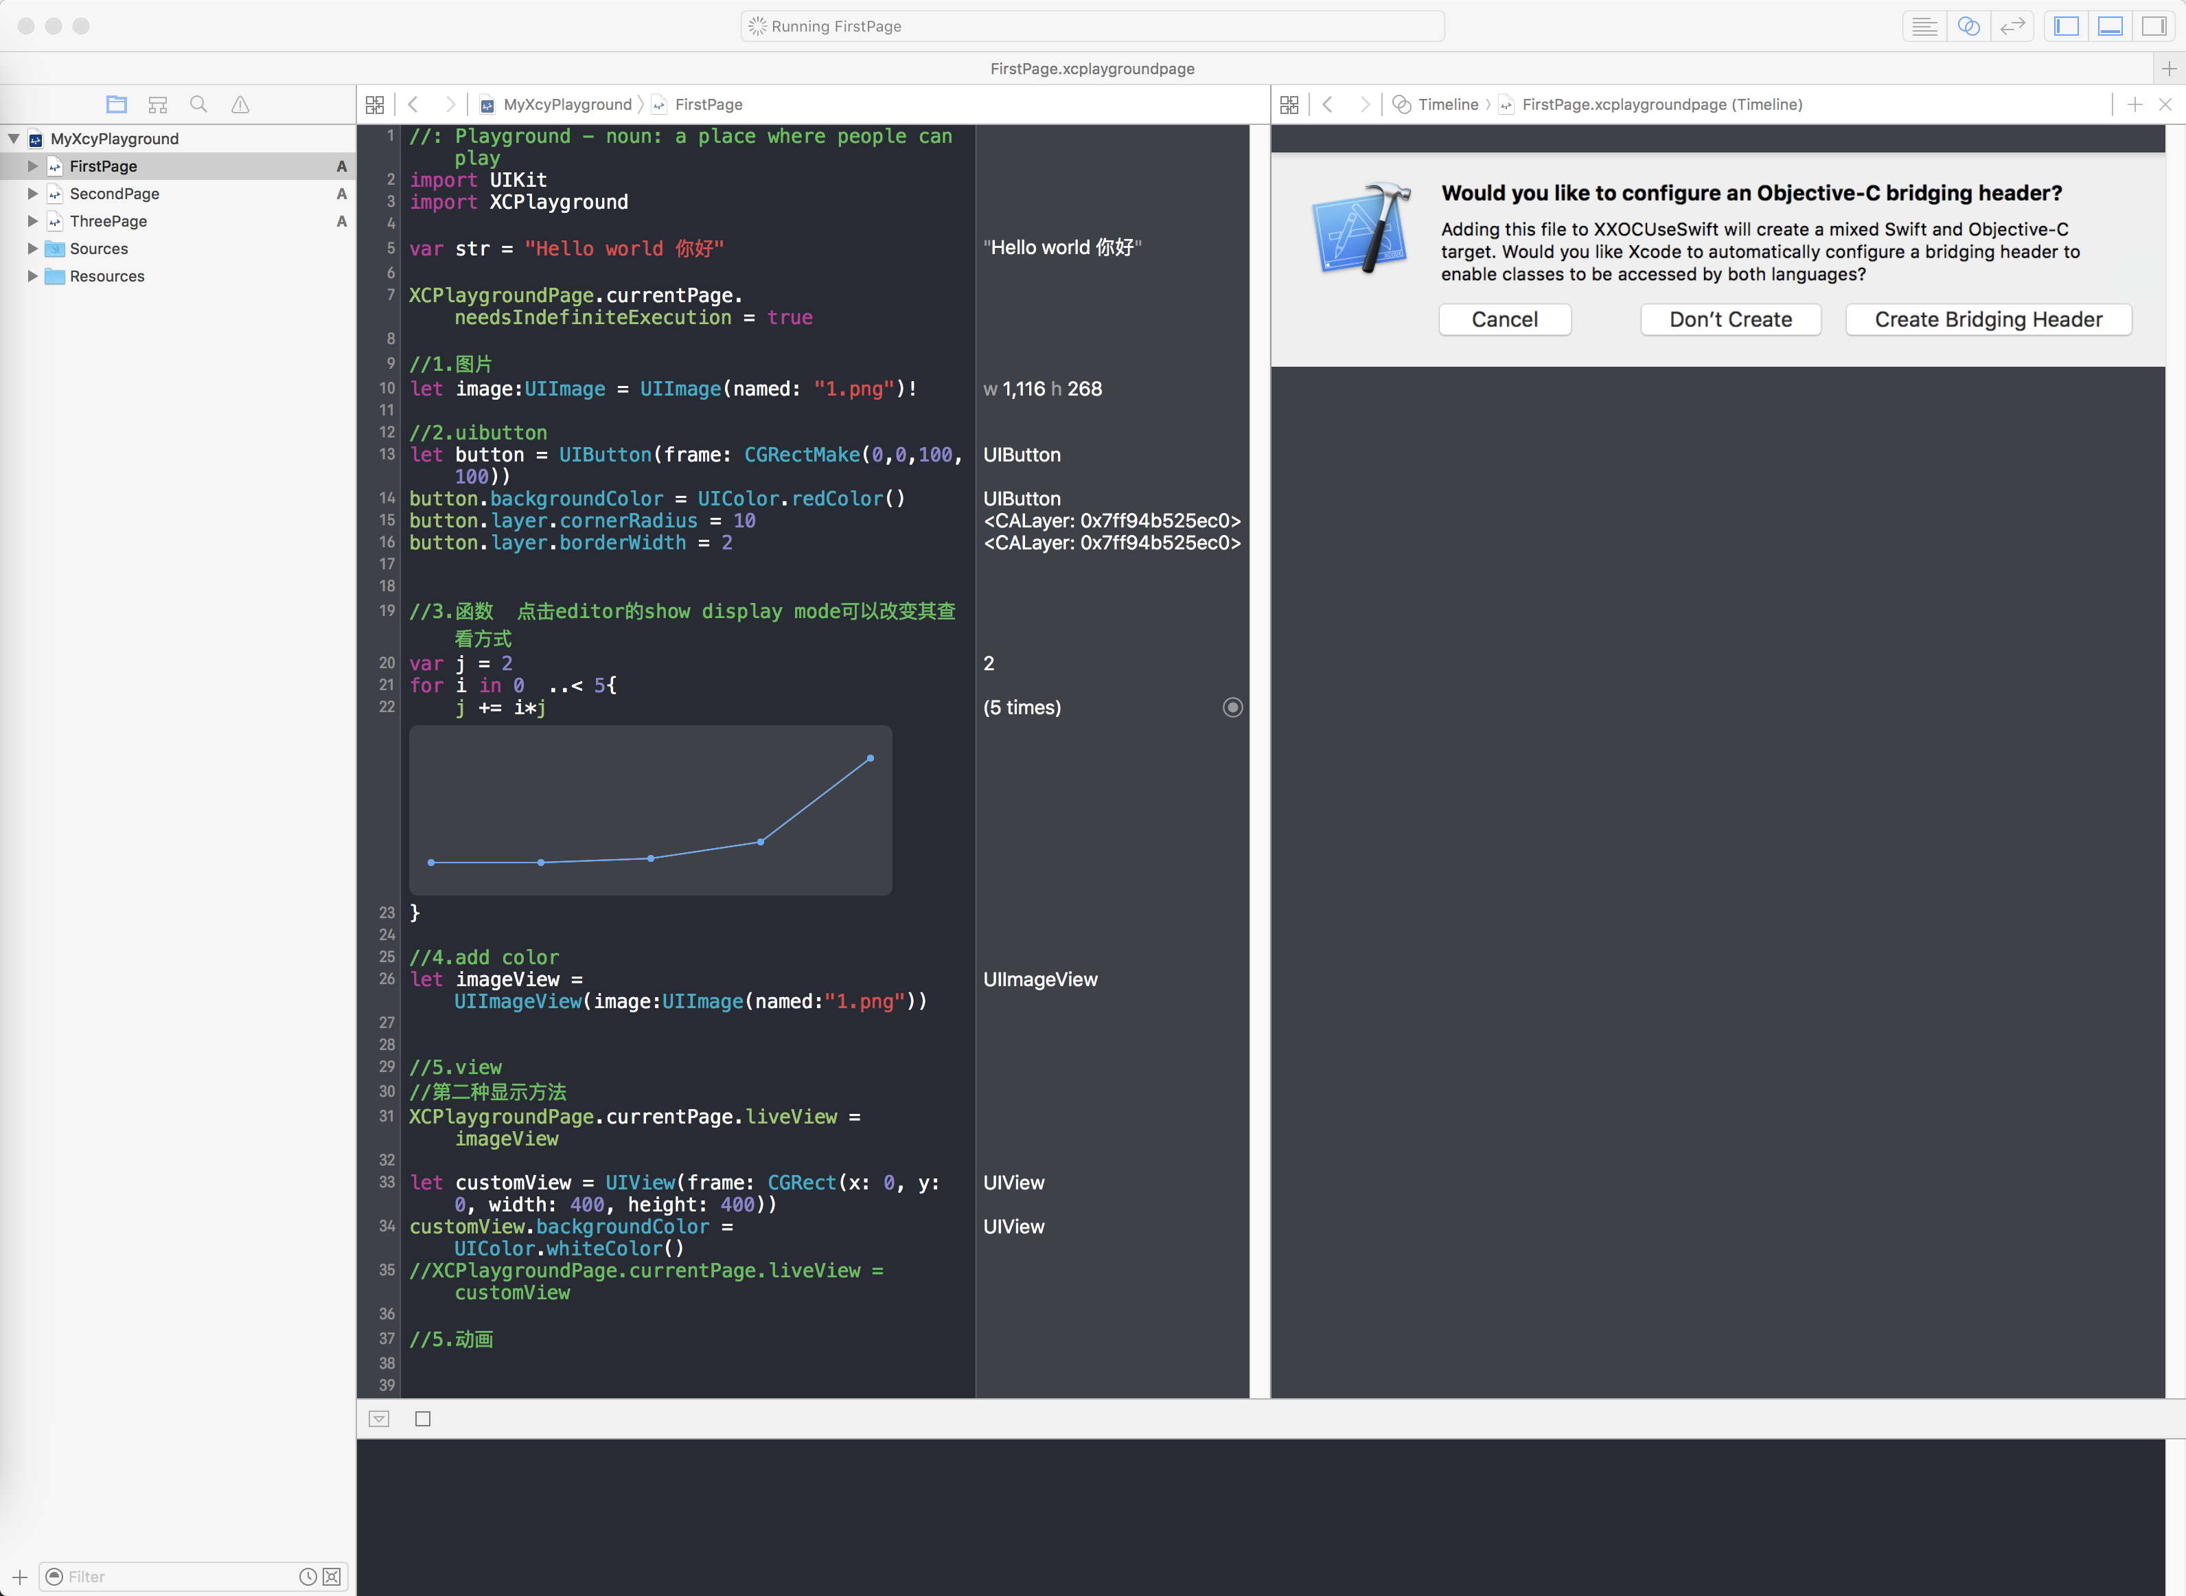Image resolution: width=2186 pixels, height=1596 pixels.
Task: Click the 'Don't Create' button
Action: point(1729,319)
